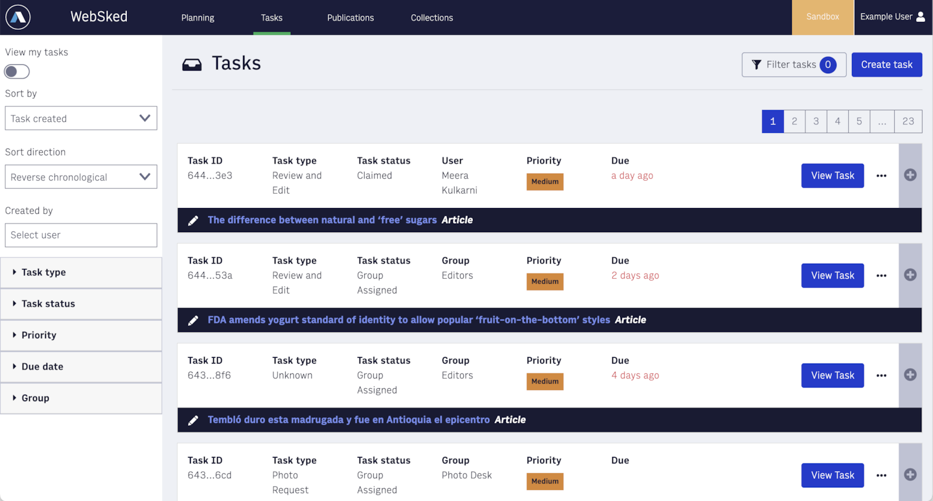Viewport: 933px width, 501px height.
Task: Enable the View my tasks switch
Action: [16, 71]
